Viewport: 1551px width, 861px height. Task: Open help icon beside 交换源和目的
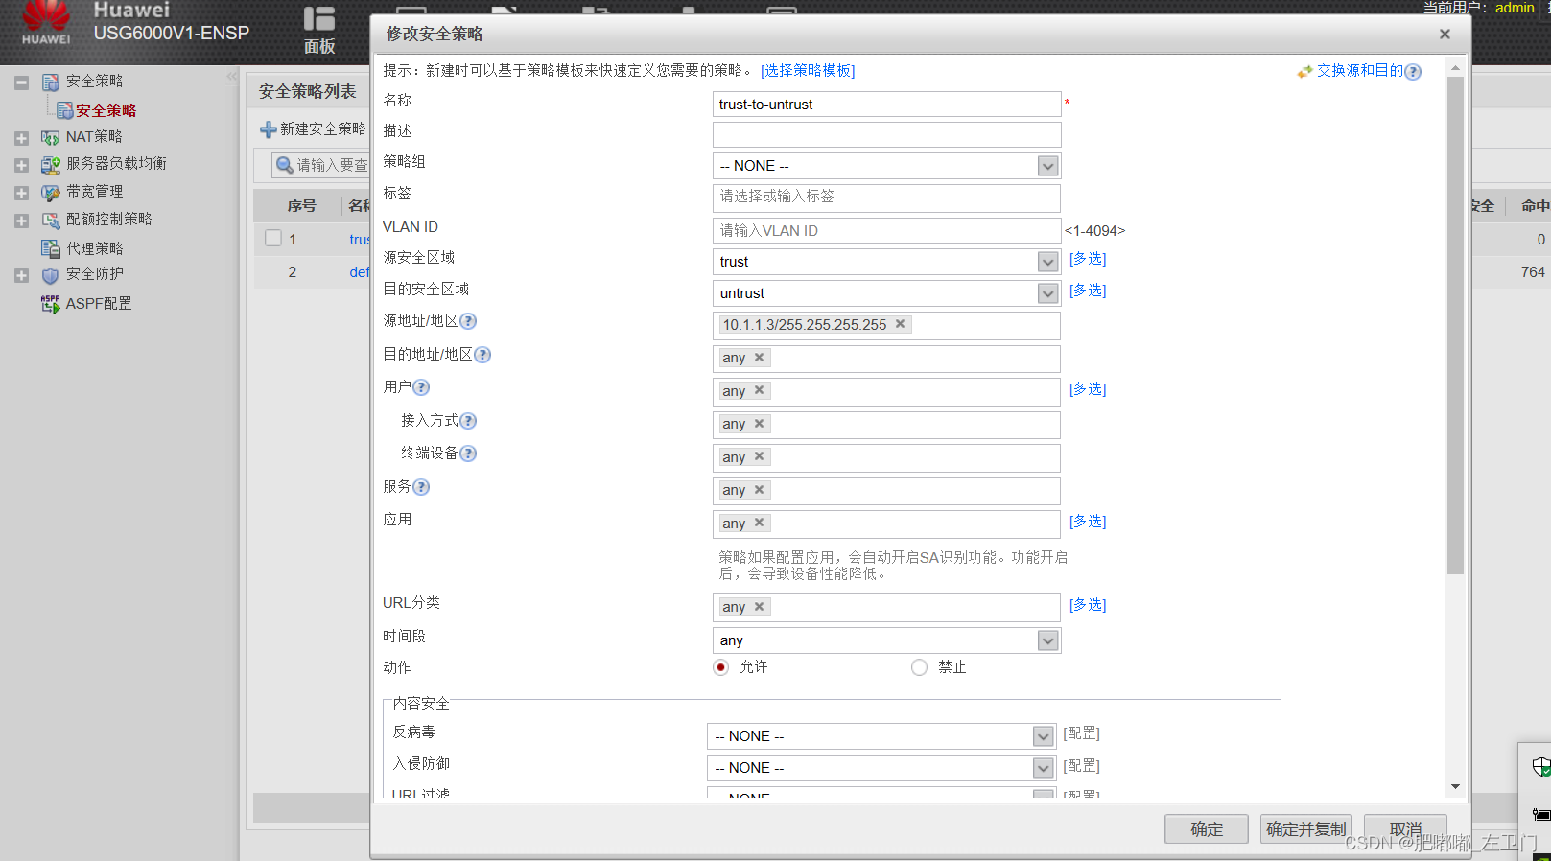(x=1413, y=72)
